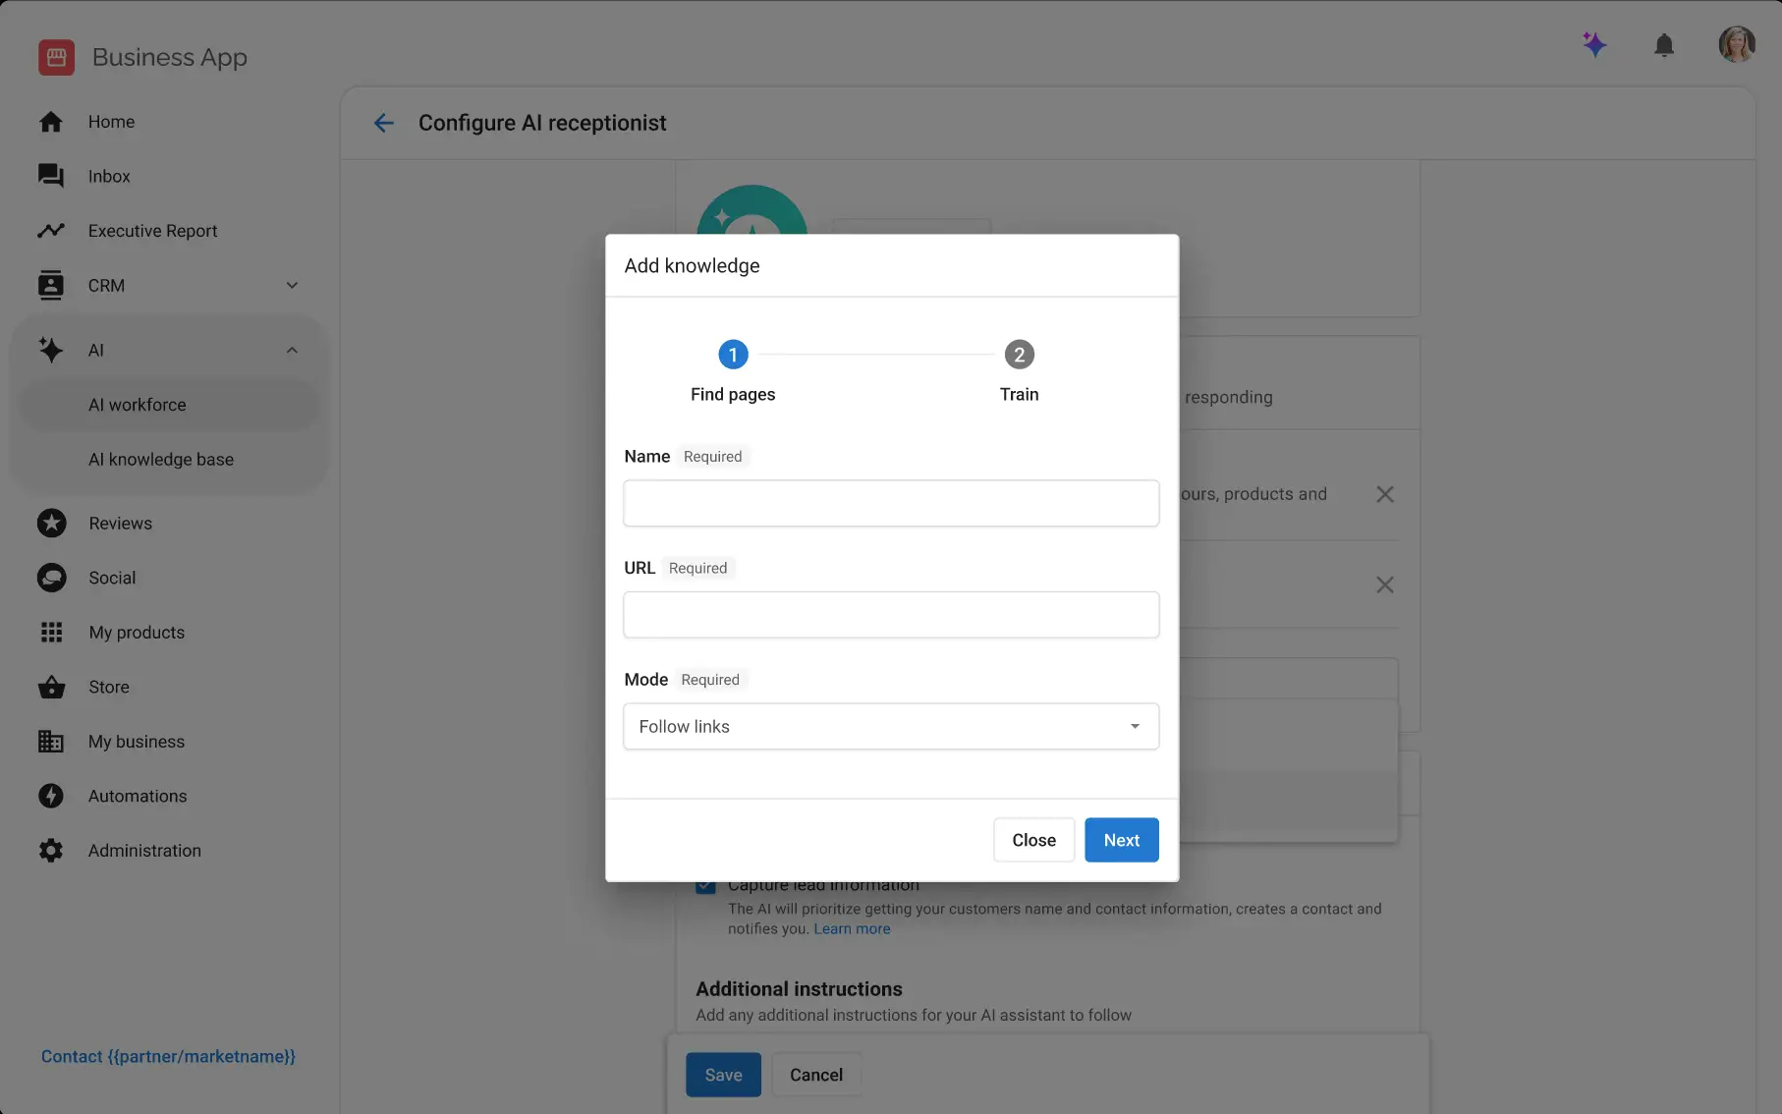
Task: Click the AI sparkle icon in header
Action: 1593,44
